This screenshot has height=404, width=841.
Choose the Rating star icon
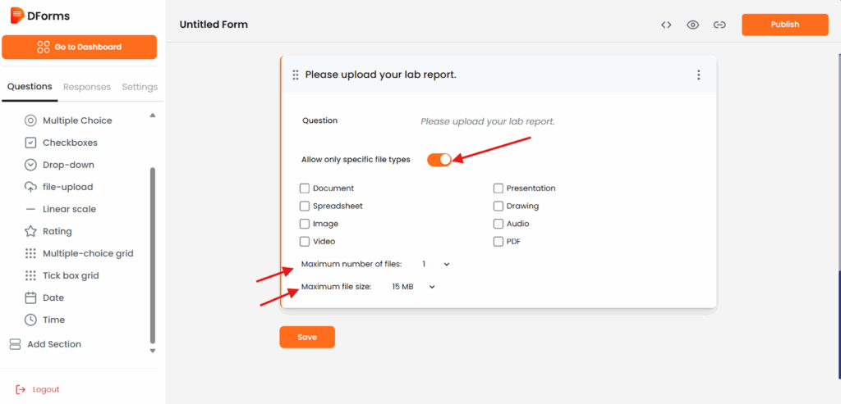click(x=31, y=231)
